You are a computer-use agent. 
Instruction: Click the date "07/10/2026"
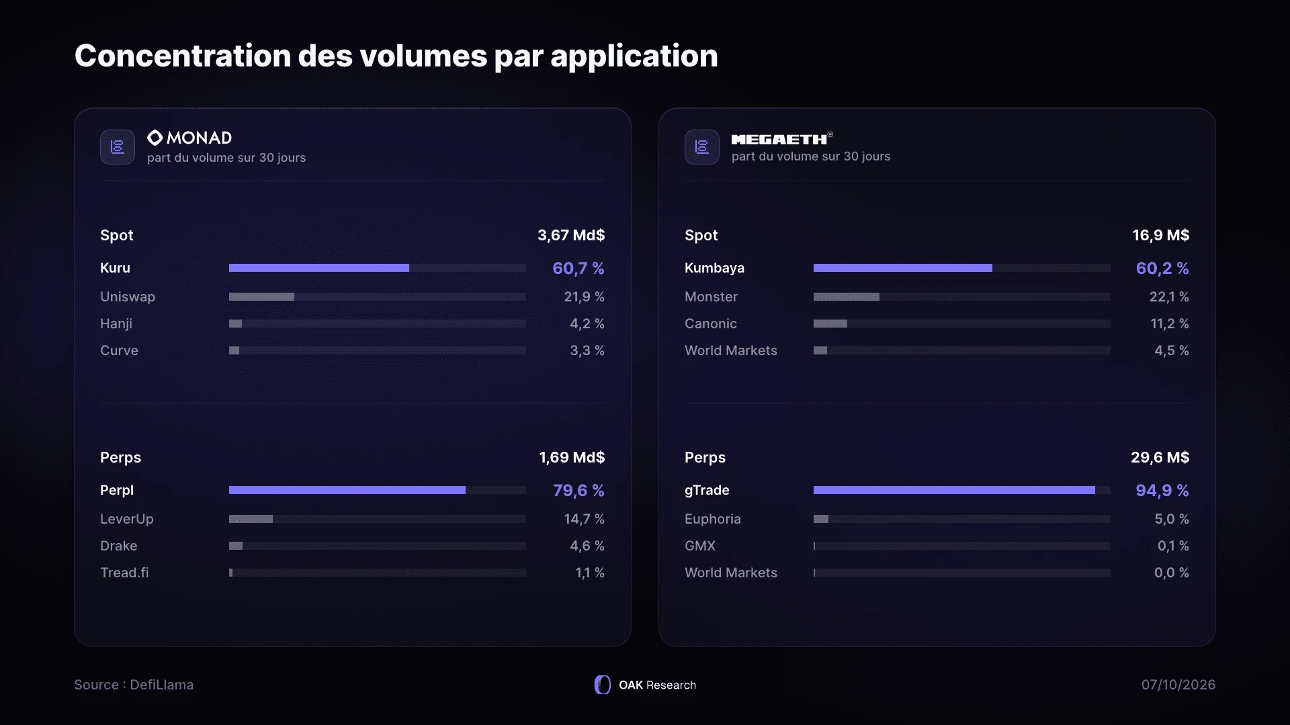(1178, 685)
